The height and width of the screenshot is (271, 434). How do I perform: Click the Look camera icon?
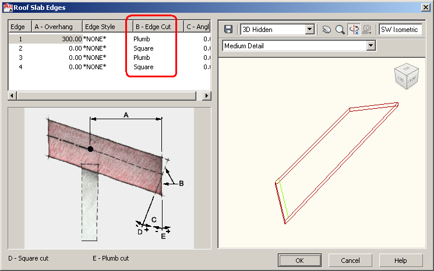pyautogui.click(x=367, y=29)
